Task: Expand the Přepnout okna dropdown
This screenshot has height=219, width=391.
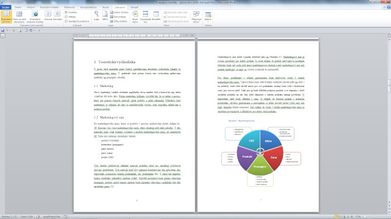Action: tap(197, 17)
